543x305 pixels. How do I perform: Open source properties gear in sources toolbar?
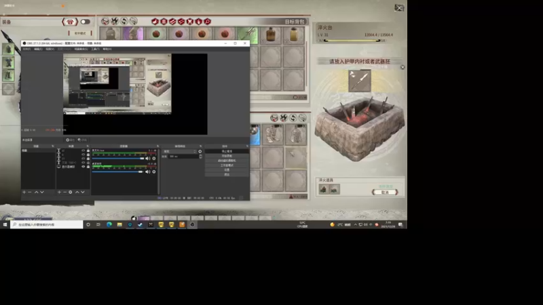click(x=71, y=192)
